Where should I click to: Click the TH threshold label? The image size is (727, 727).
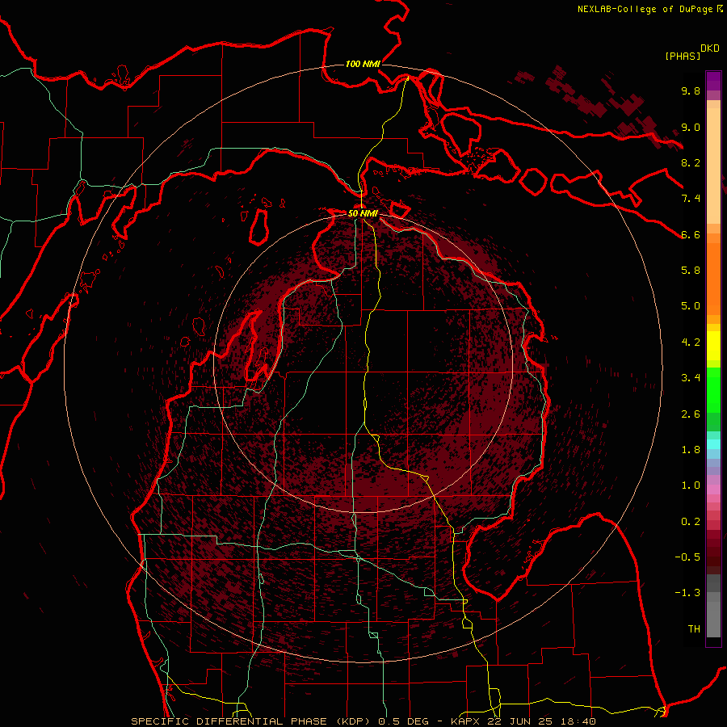(x=694, y=629)
